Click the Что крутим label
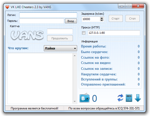Screen dimensions: 150x116 coord(18,48)
